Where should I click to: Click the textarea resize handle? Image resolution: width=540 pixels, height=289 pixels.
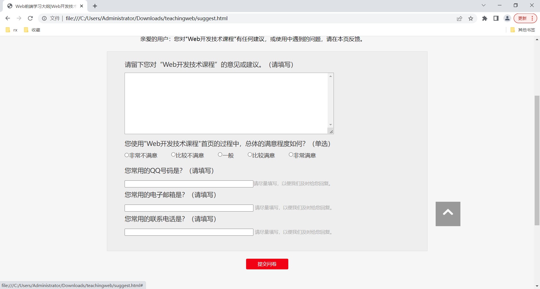[x=331, y=131]
